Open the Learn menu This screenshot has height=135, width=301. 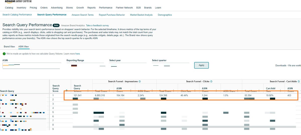158,8
